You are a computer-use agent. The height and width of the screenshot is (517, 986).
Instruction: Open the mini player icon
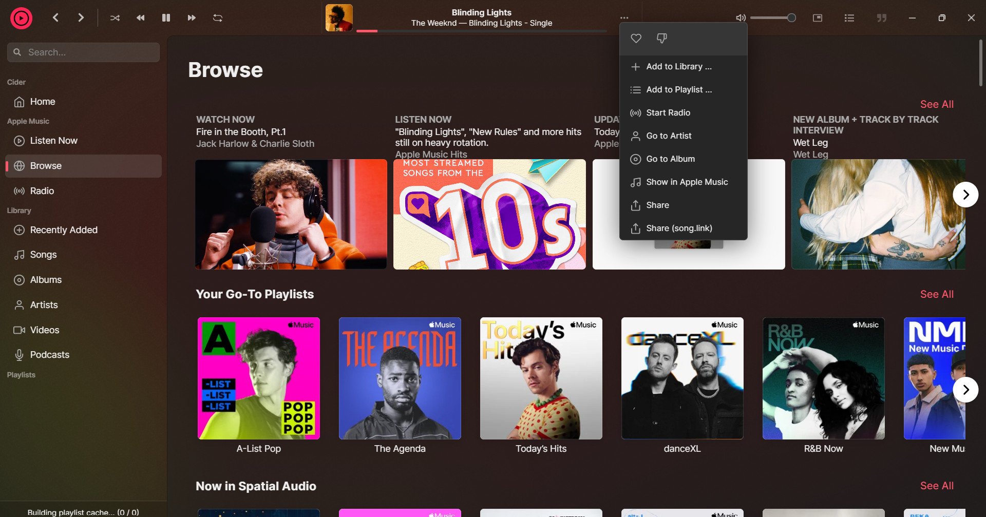818,18
